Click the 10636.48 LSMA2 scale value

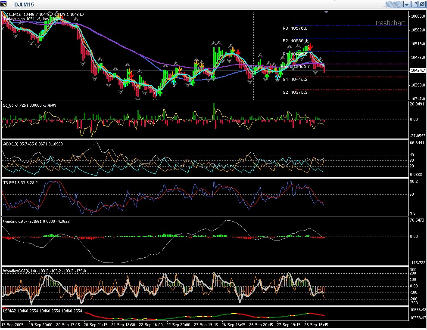pos(418,310)
